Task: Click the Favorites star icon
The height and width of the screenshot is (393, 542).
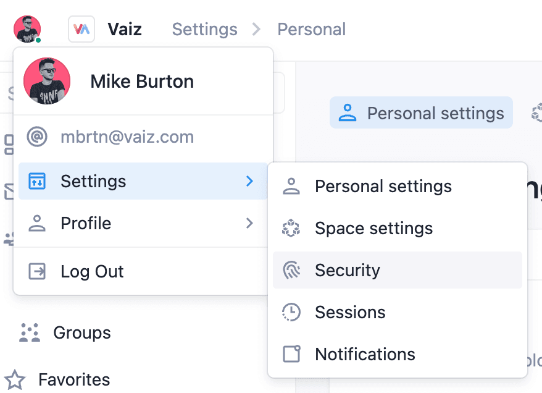Action: pos(15,379)
